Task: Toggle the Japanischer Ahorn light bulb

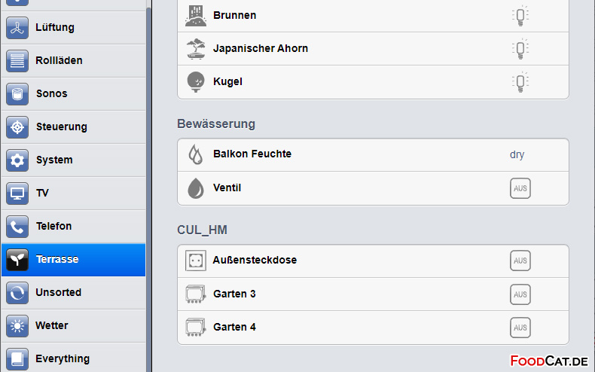Action: pos(520,49)
